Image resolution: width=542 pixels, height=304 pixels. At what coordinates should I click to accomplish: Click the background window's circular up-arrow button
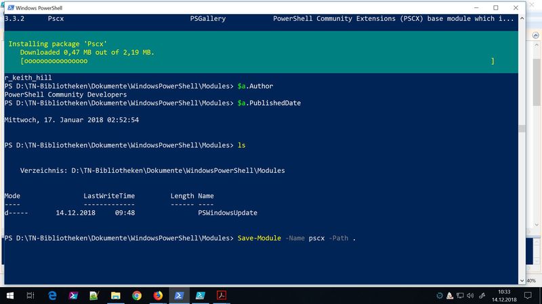click(535, 35)
